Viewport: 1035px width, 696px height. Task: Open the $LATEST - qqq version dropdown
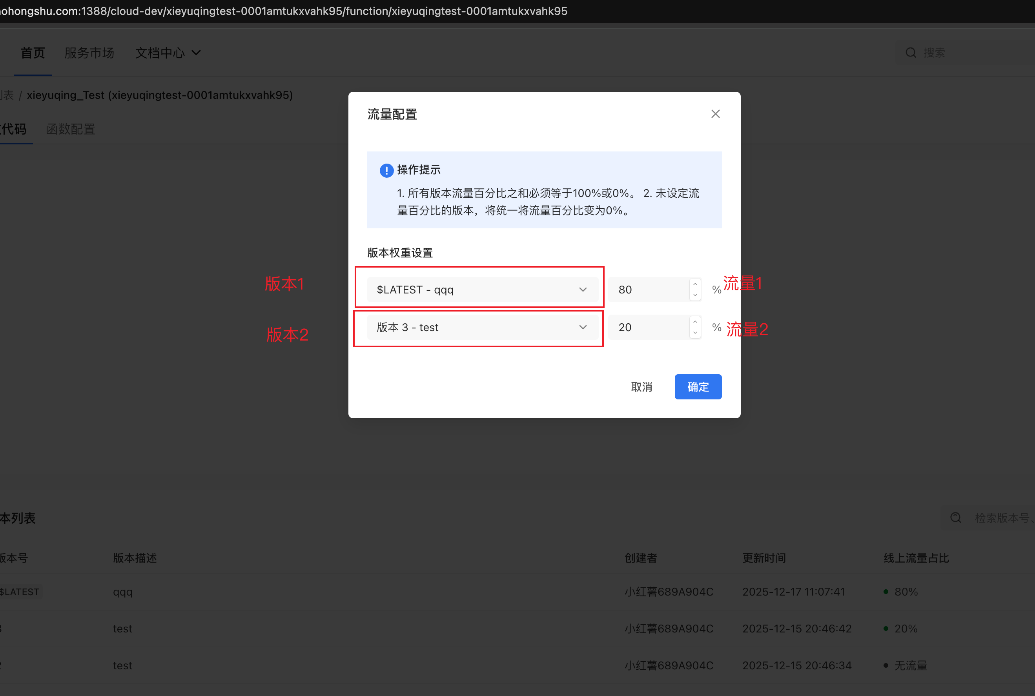483,290
